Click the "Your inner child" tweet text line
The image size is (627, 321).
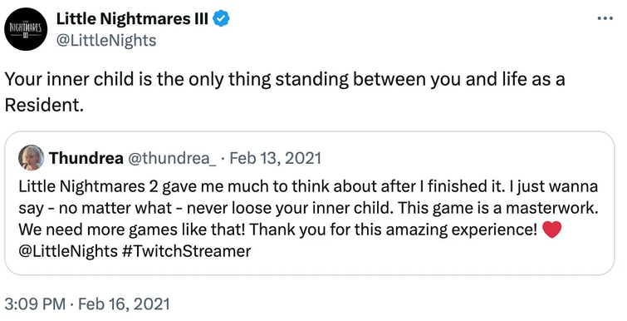(285, 80)
